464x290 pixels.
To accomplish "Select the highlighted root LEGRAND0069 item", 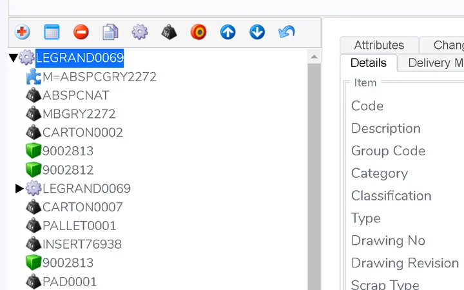I will (x=80, y=58).
